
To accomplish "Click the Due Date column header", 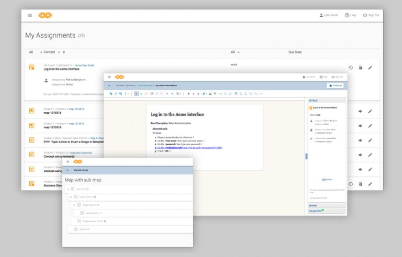I will (295, 52).
